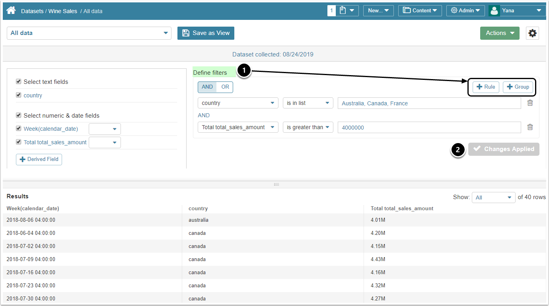
Task: Open the Show rows dropdown
Action: click(x=493, y=198)
